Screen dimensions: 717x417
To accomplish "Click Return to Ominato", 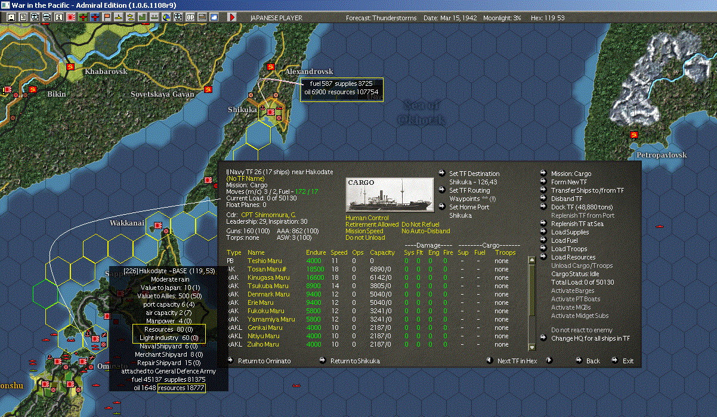I will [x=264, y=361].
